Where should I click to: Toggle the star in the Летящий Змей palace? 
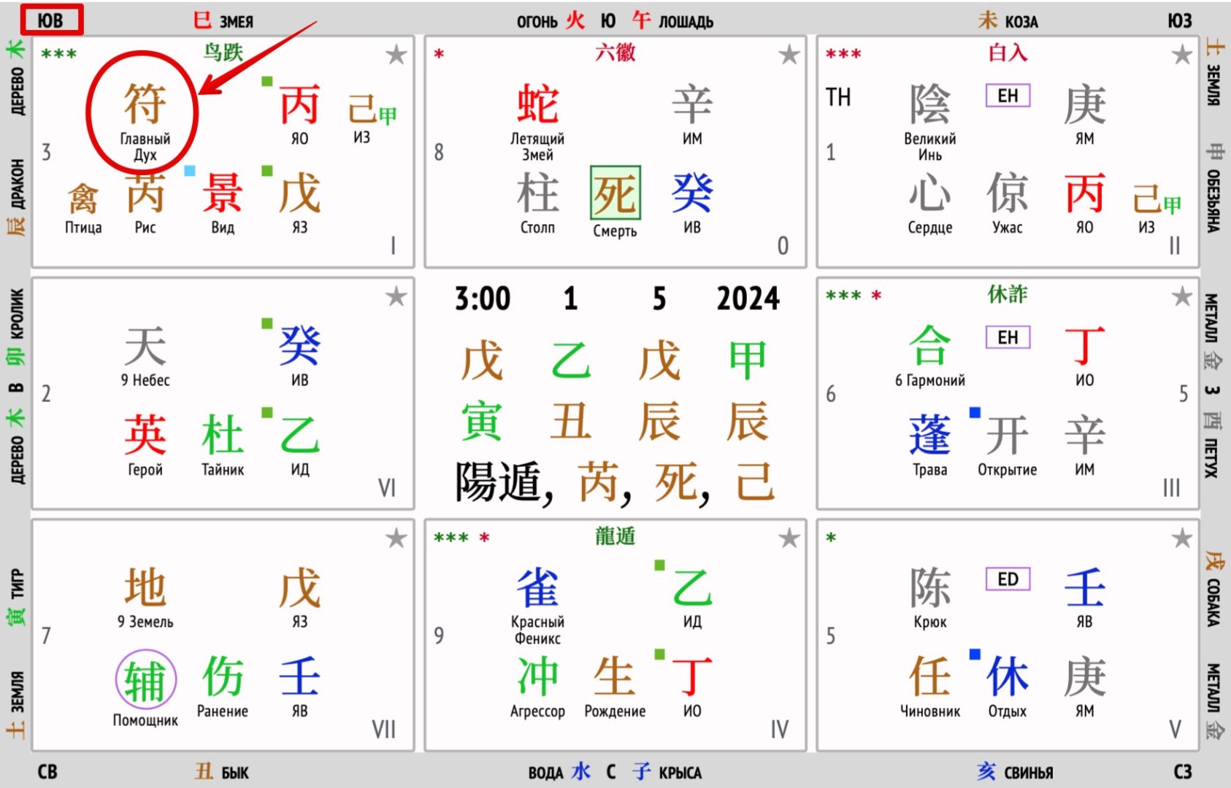click(x=789, y=55)
